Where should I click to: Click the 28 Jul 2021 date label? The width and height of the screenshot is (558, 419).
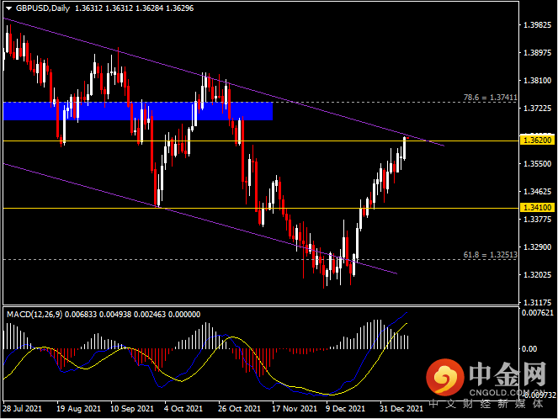click(x=23, y=409)
